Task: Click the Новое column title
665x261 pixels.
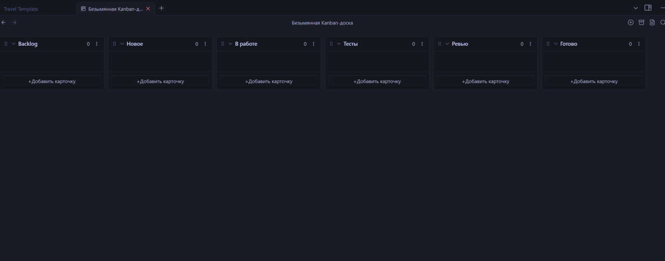Action: [135, 44]
